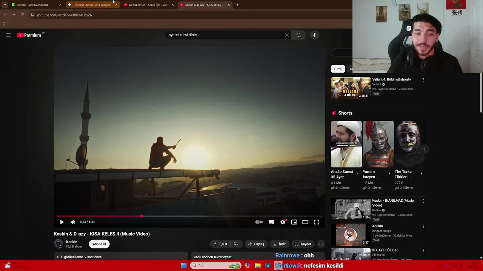
Task: Close the Dedublüman tab
Action: pyautogui.click(x=172, y=5)
